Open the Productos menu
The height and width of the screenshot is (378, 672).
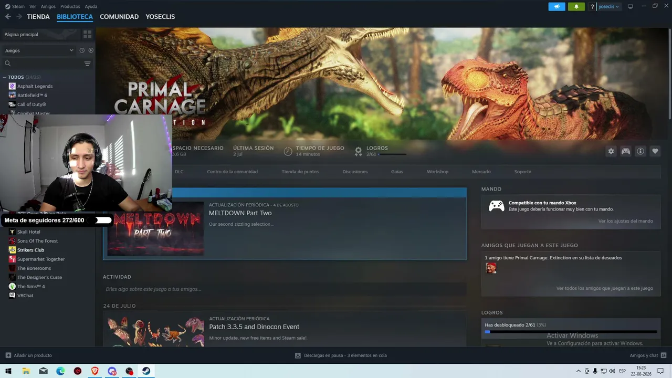click(x=70, y=7)
